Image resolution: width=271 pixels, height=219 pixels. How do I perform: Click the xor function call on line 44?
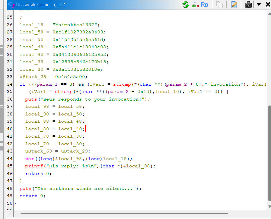[x=30, y=159]
